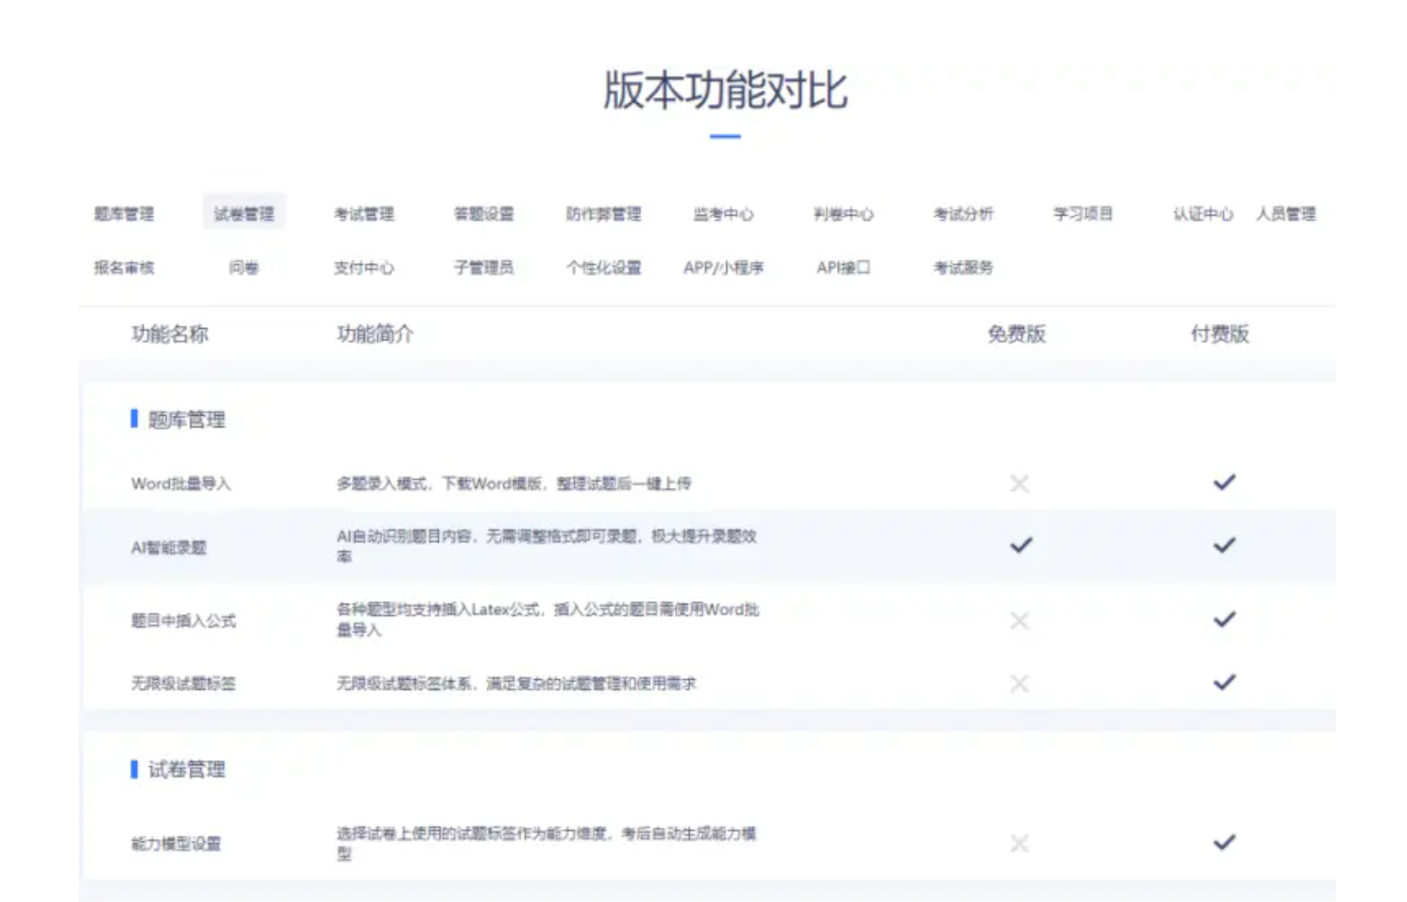Switch to the 考试分析 tab
Viewport: 1407px width, 902px height.
coord(963,214)
